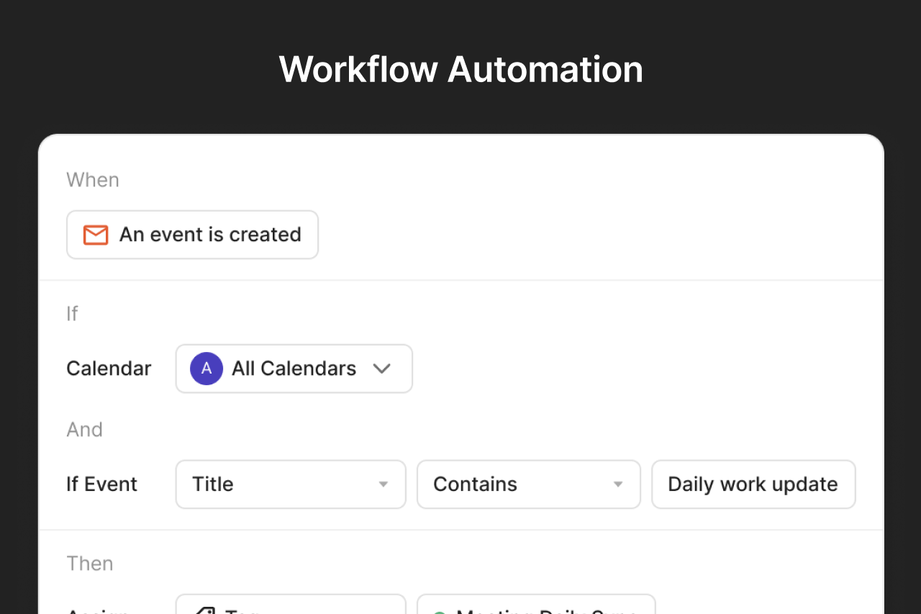Click the 'If Event' row label

pos(101,484)
